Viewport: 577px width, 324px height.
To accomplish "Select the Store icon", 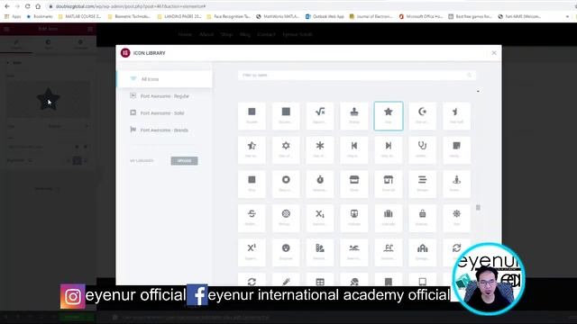I will tap(354, 184).
